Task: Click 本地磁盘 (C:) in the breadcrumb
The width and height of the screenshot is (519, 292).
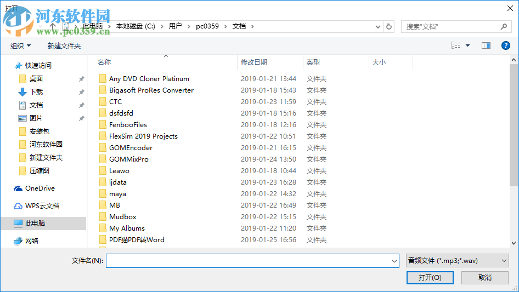Action: (x=136, y=26)
